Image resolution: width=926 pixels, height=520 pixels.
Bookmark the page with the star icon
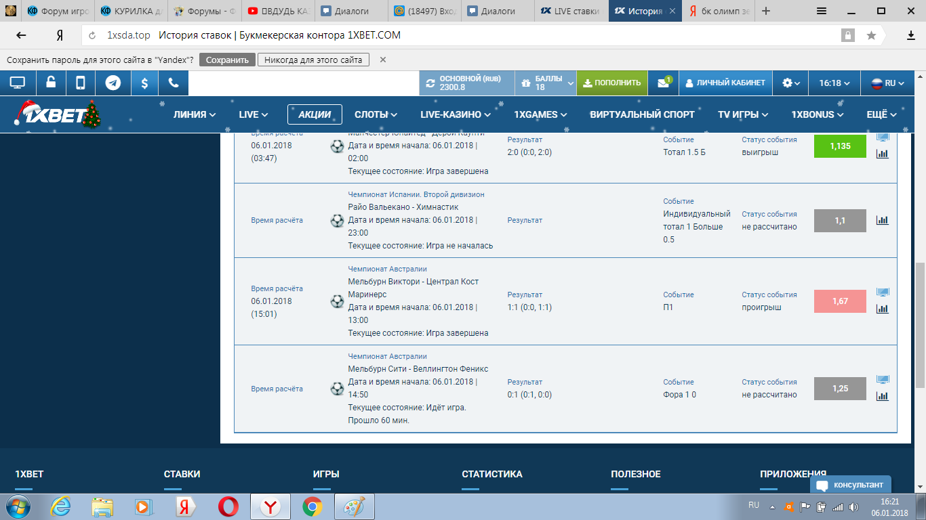(x=871, y=35)
